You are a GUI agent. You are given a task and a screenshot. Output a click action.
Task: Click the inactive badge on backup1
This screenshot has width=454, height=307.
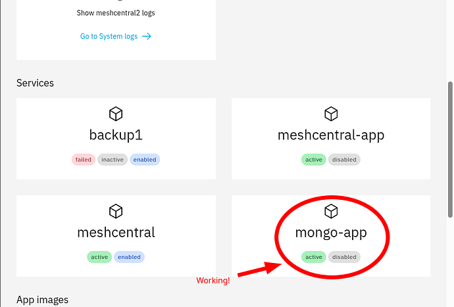click(x=113, y=160)
